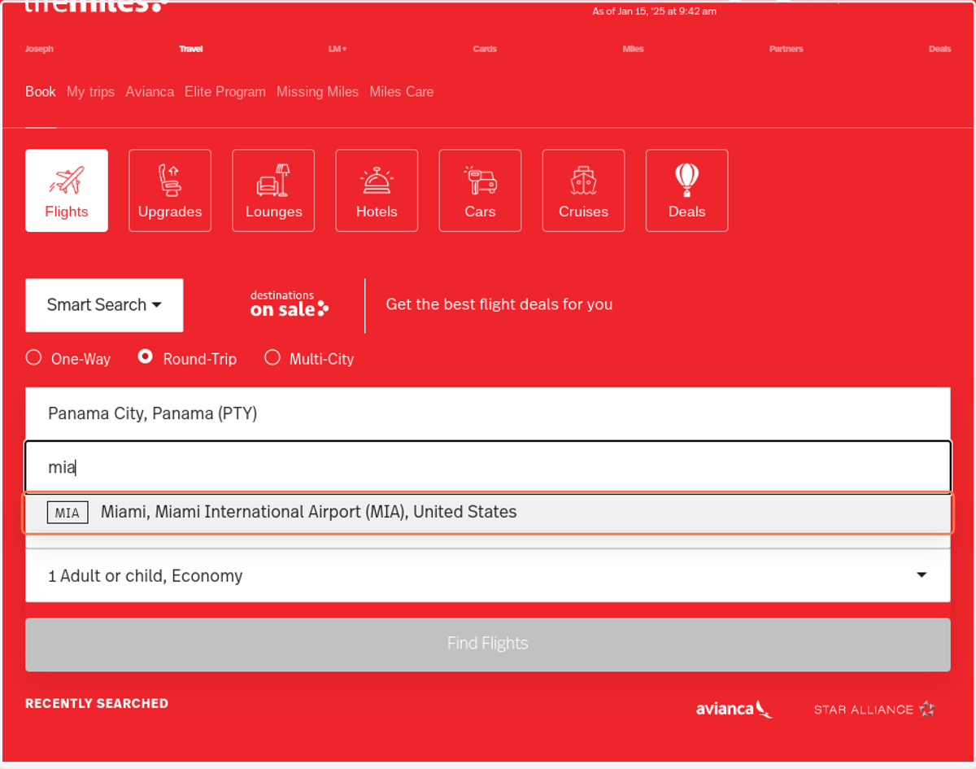
Task: Click the As of Jan 15 timestamp text
Action: coord(655,11)
